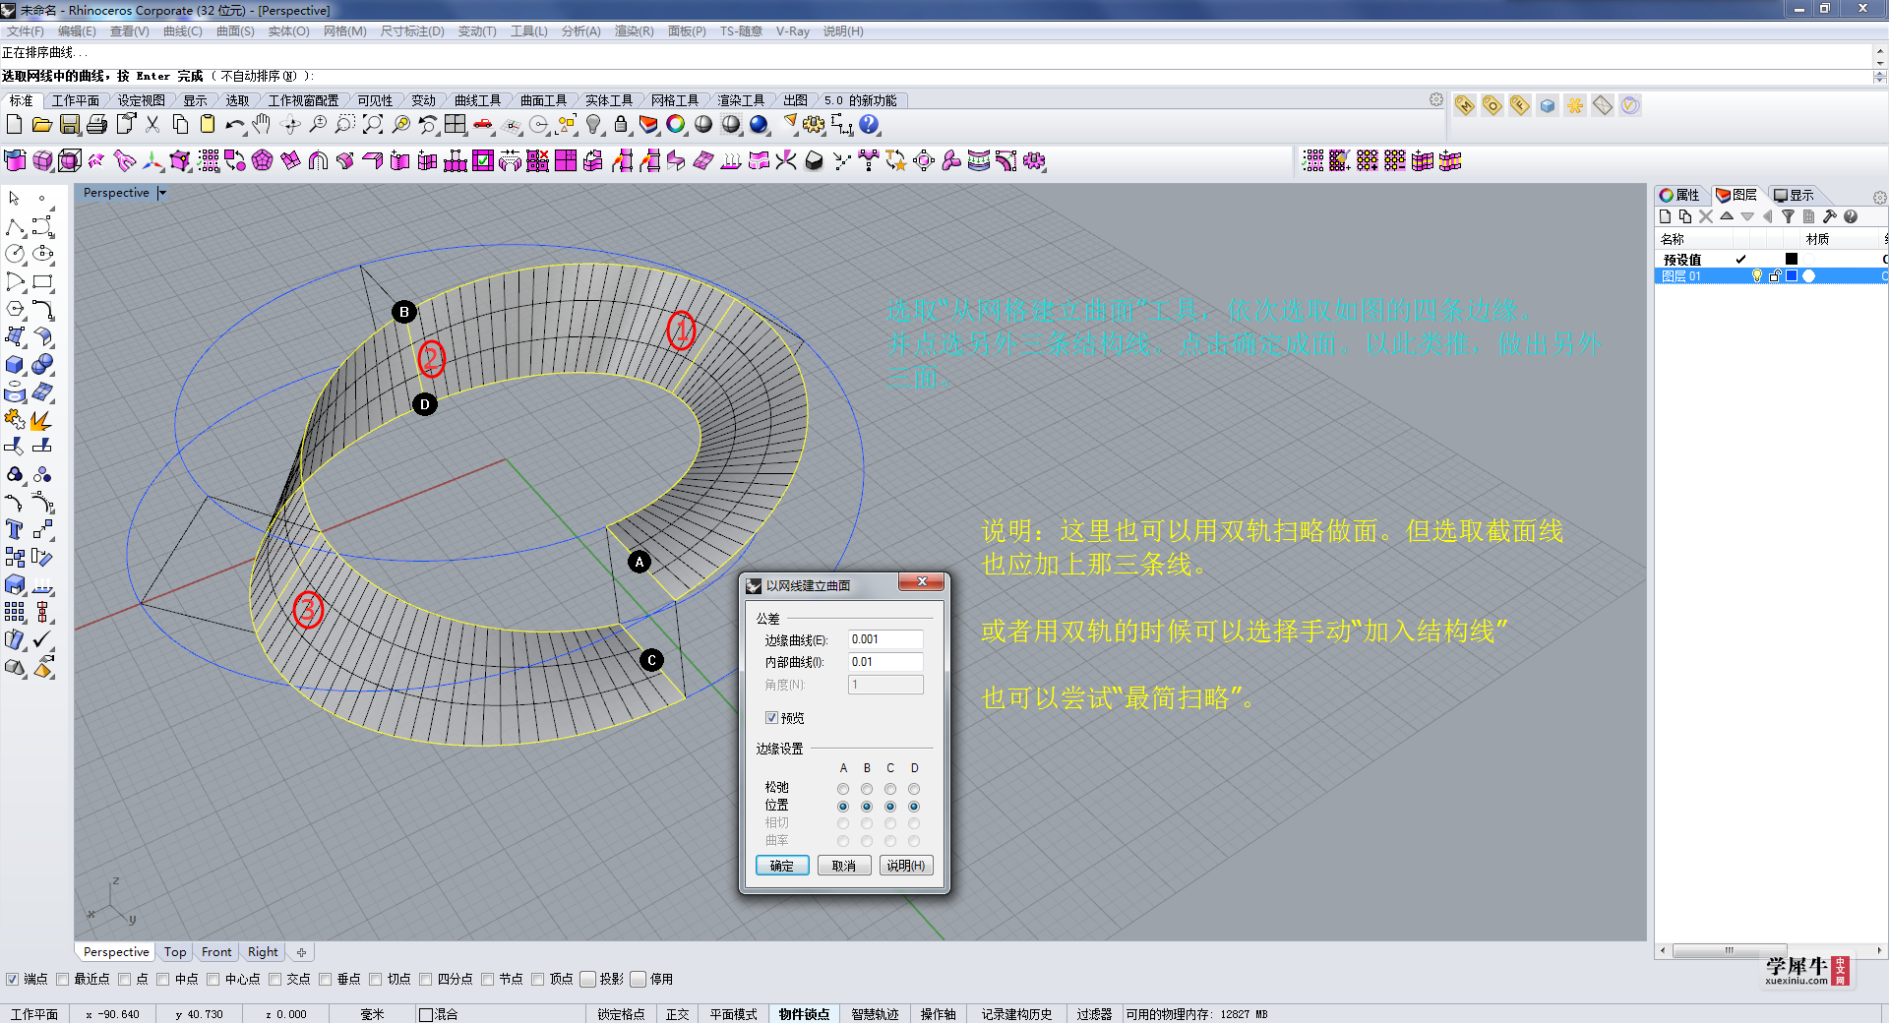The image size is (1889, 1023).
Task: Enable the 中点 midpoint osnap checkbox
Action: tap(164, 979)
